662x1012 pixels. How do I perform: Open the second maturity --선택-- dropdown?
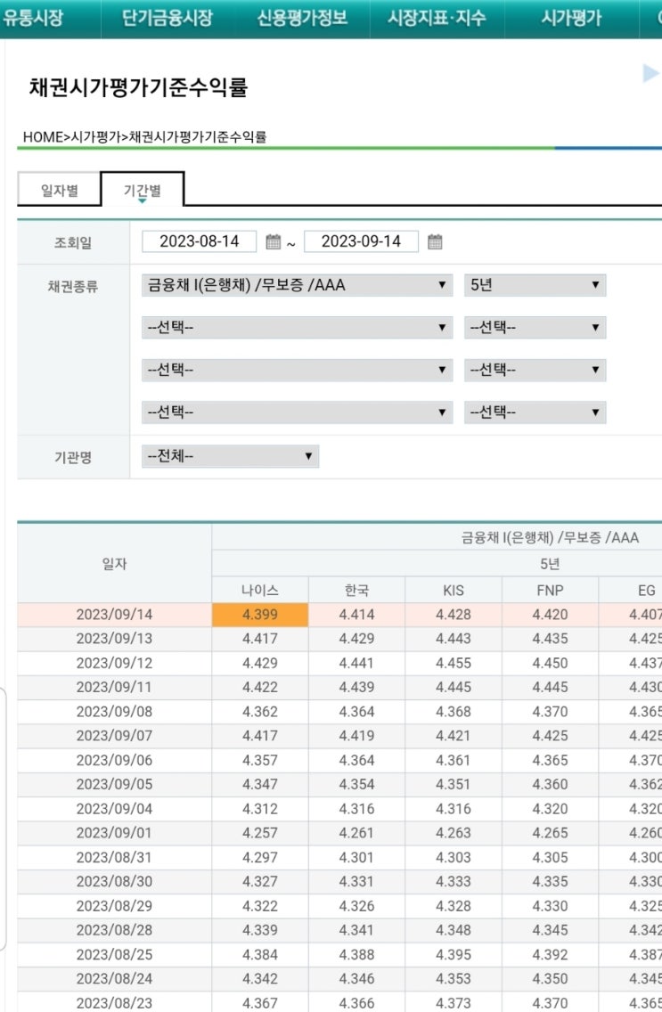pyautogui.click(x=535, y=328)
